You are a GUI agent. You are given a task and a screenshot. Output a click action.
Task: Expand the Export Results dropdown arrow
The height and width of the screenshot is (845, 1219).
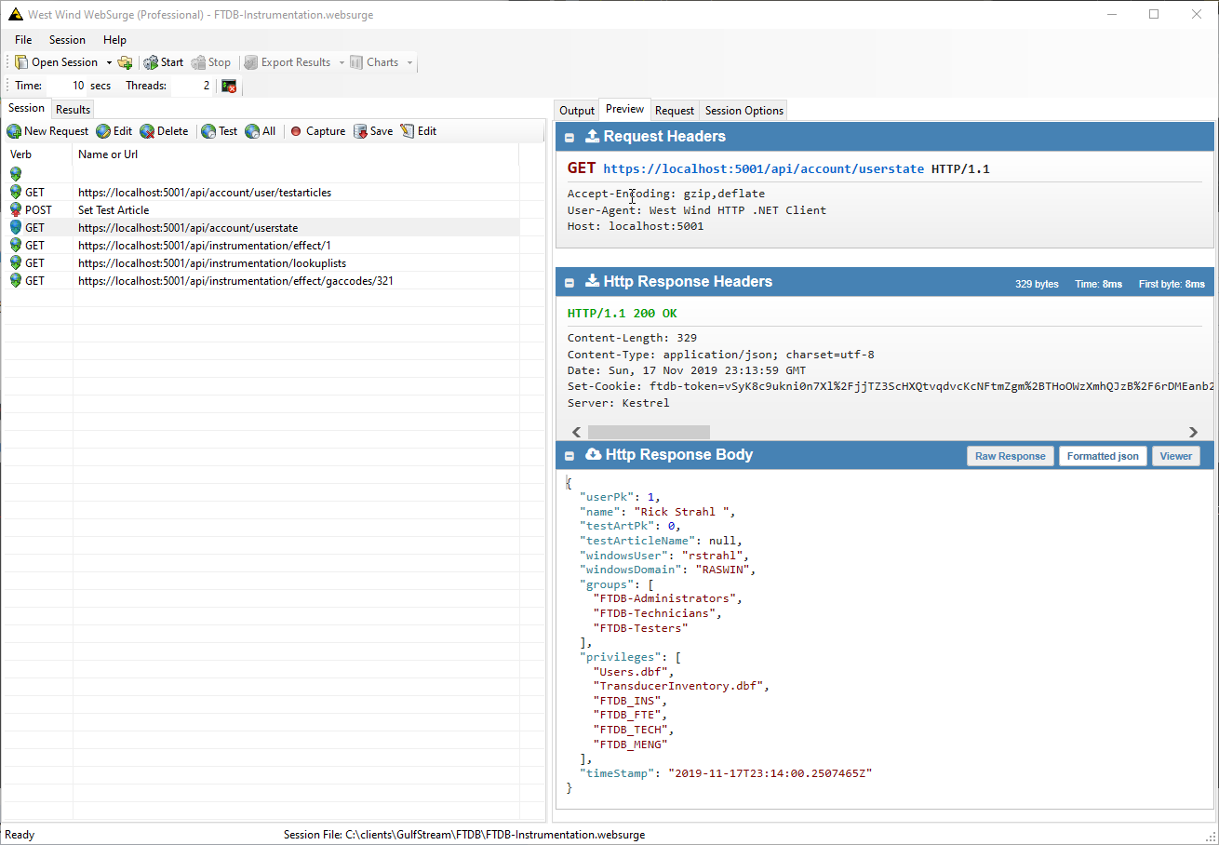pos(341,62)
